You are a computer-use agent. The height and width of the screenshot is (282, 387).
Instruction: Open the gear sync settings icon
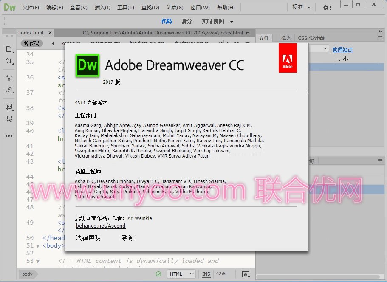(x=327, y=8)
